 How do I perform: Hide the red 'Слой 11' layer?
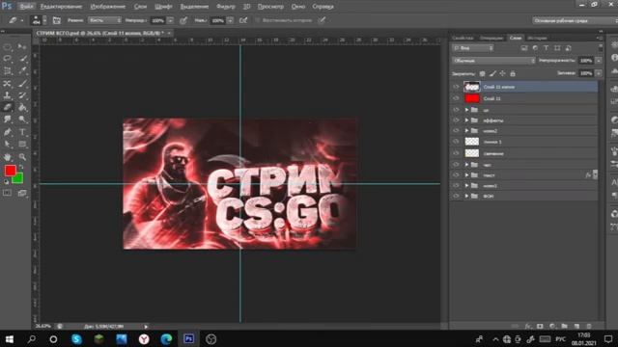(456, 98)
